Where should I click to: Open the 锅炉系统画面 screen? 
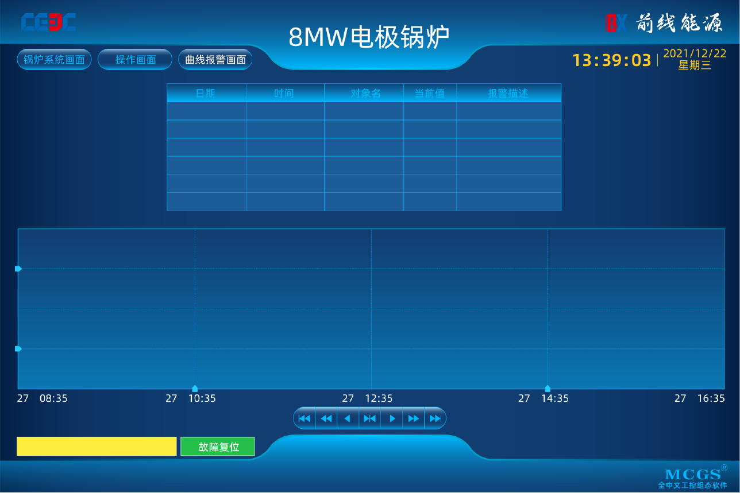point(54,60)
